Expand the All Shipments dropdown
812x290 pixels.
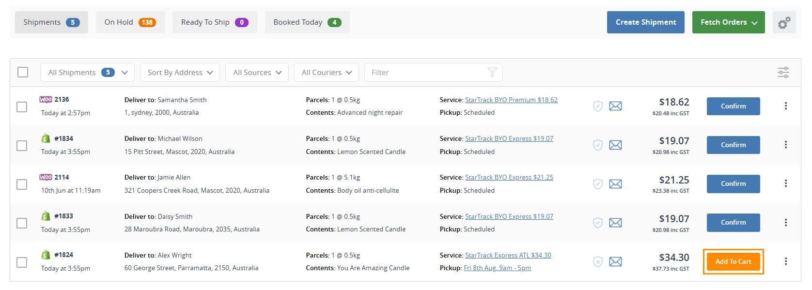87,73
